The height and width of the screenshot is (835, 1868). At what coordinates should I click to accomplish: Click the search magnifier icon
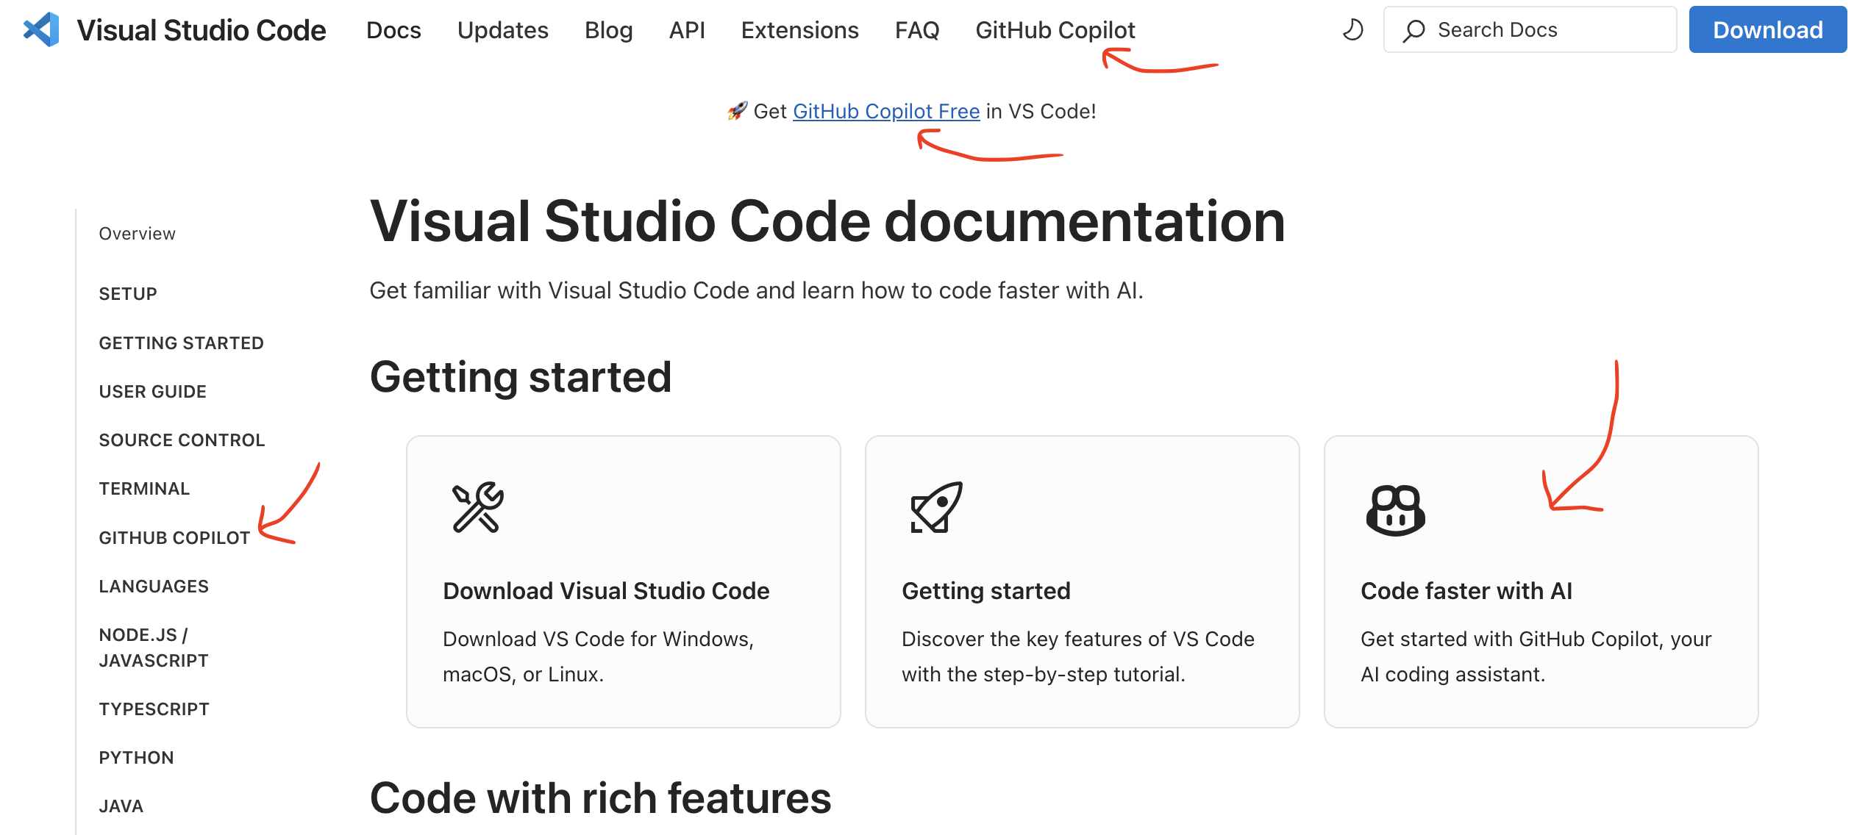tap(1413, 30)
